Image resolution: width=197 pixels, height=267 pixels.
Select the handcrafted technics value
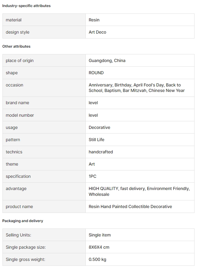tap(101, 152)
